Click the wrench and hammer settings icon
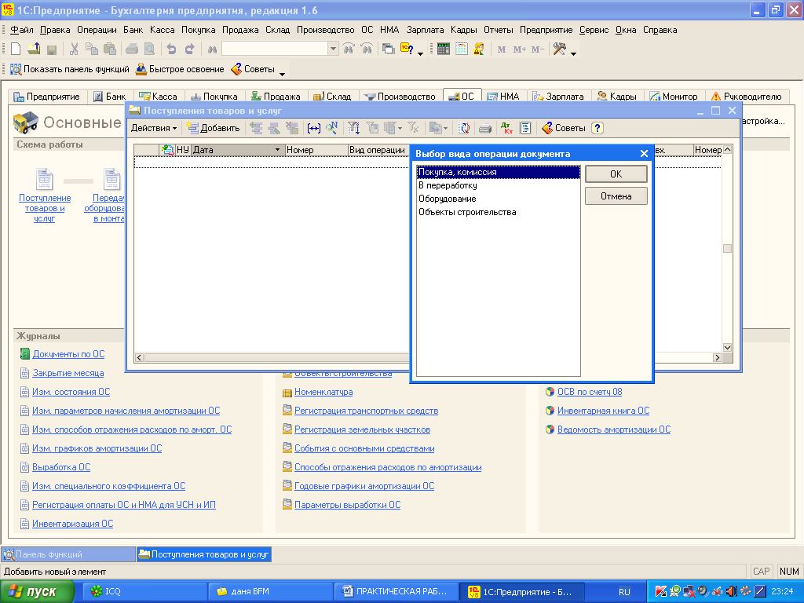 point(559,49)
